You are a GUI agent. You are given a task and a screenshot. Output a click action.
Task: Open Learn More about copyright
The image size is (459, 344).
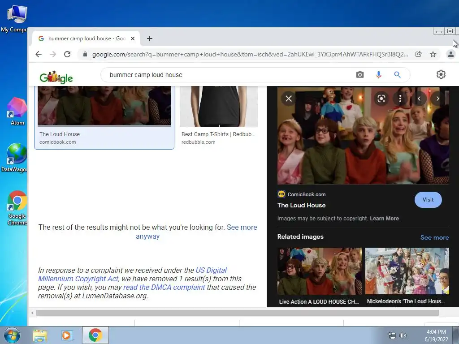coord(384,219)
